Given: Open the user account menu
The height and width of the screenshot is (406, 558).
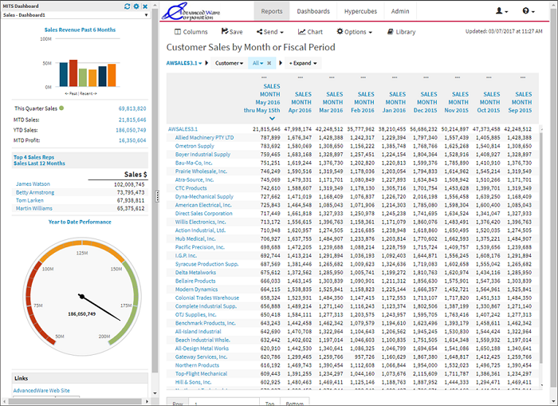Looking at the screenshot, I should click(x=501, y=11).
